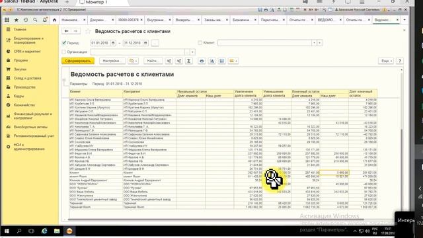This screenshot has width=423, height=238.
Task: Click the Сформировать button
Action: click(78, 61)
